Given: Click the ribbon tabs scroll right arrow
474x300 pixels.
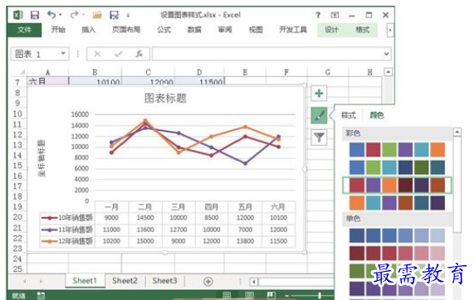Looking at the screenshot, I should [390, 30].
